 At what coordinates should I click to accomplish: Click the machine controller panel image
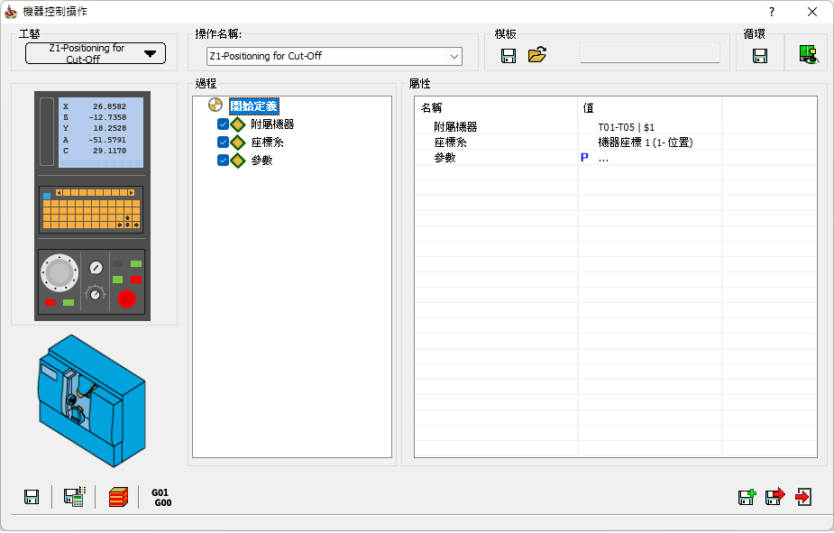click(x=93, y=206)
